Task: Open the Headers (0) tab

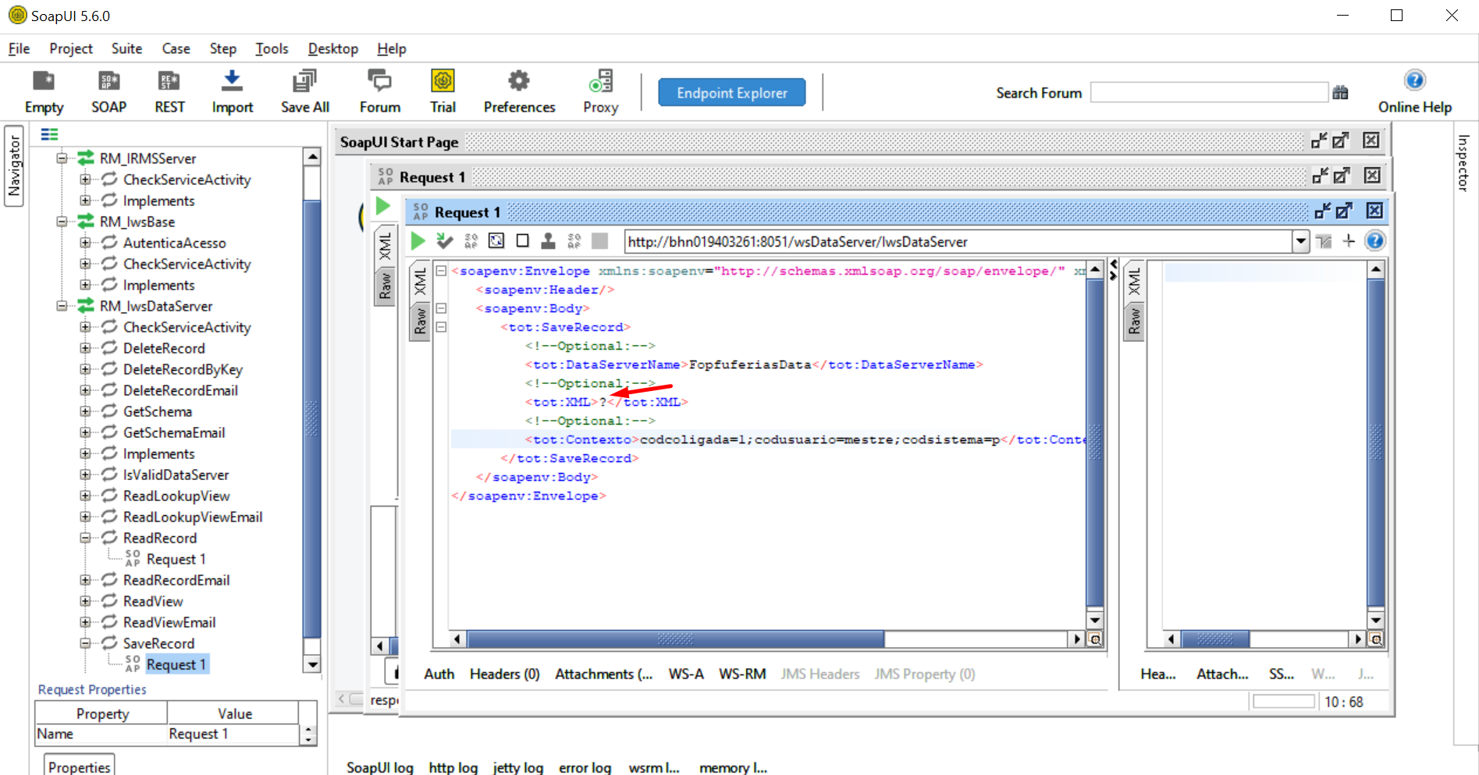Action: click(x=504, y=674)
